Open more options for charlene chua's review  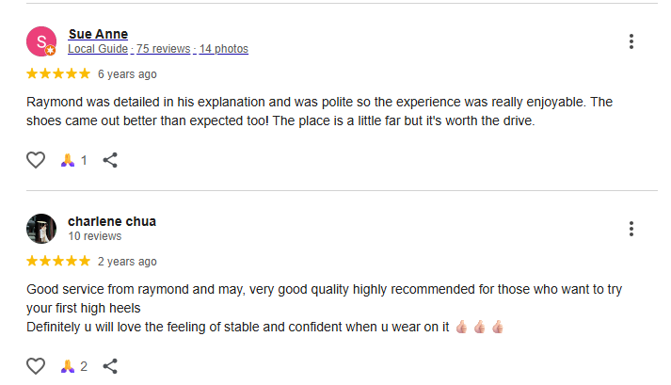[631, 229]
